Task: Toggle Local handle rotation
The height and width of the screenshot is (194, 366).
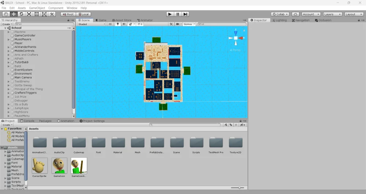Action: click(x=83, y=14)
